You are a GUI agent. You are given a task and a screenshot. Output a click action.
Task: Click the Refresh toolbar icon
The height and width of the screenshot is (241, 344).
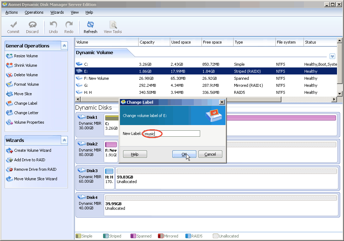pos(90,27)
